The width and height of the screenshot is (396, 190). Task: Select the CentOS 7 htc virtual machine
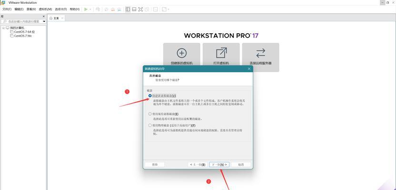23,36
